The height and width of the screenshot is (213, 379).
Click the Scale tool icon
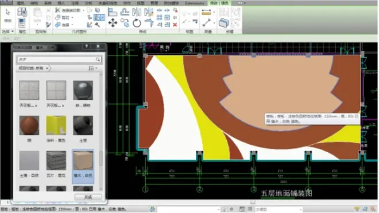167,17
